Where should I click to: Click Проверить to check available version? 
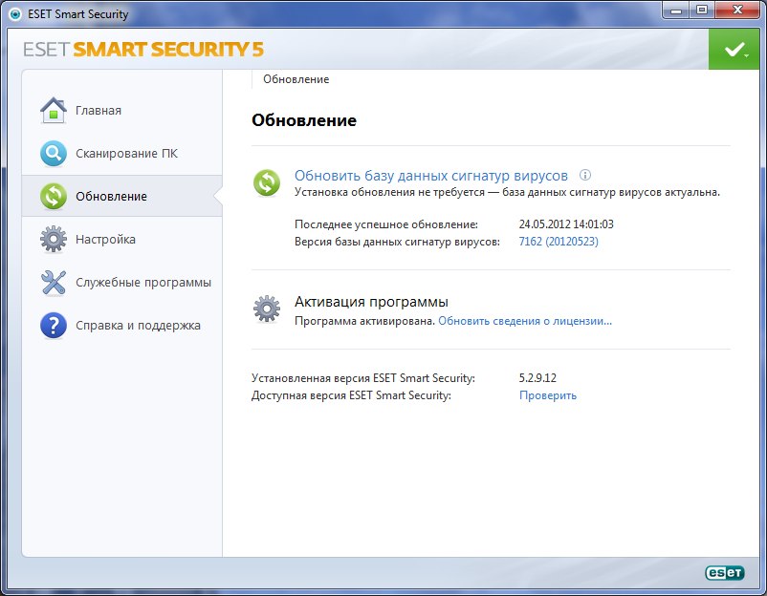(x=548, y=395)
